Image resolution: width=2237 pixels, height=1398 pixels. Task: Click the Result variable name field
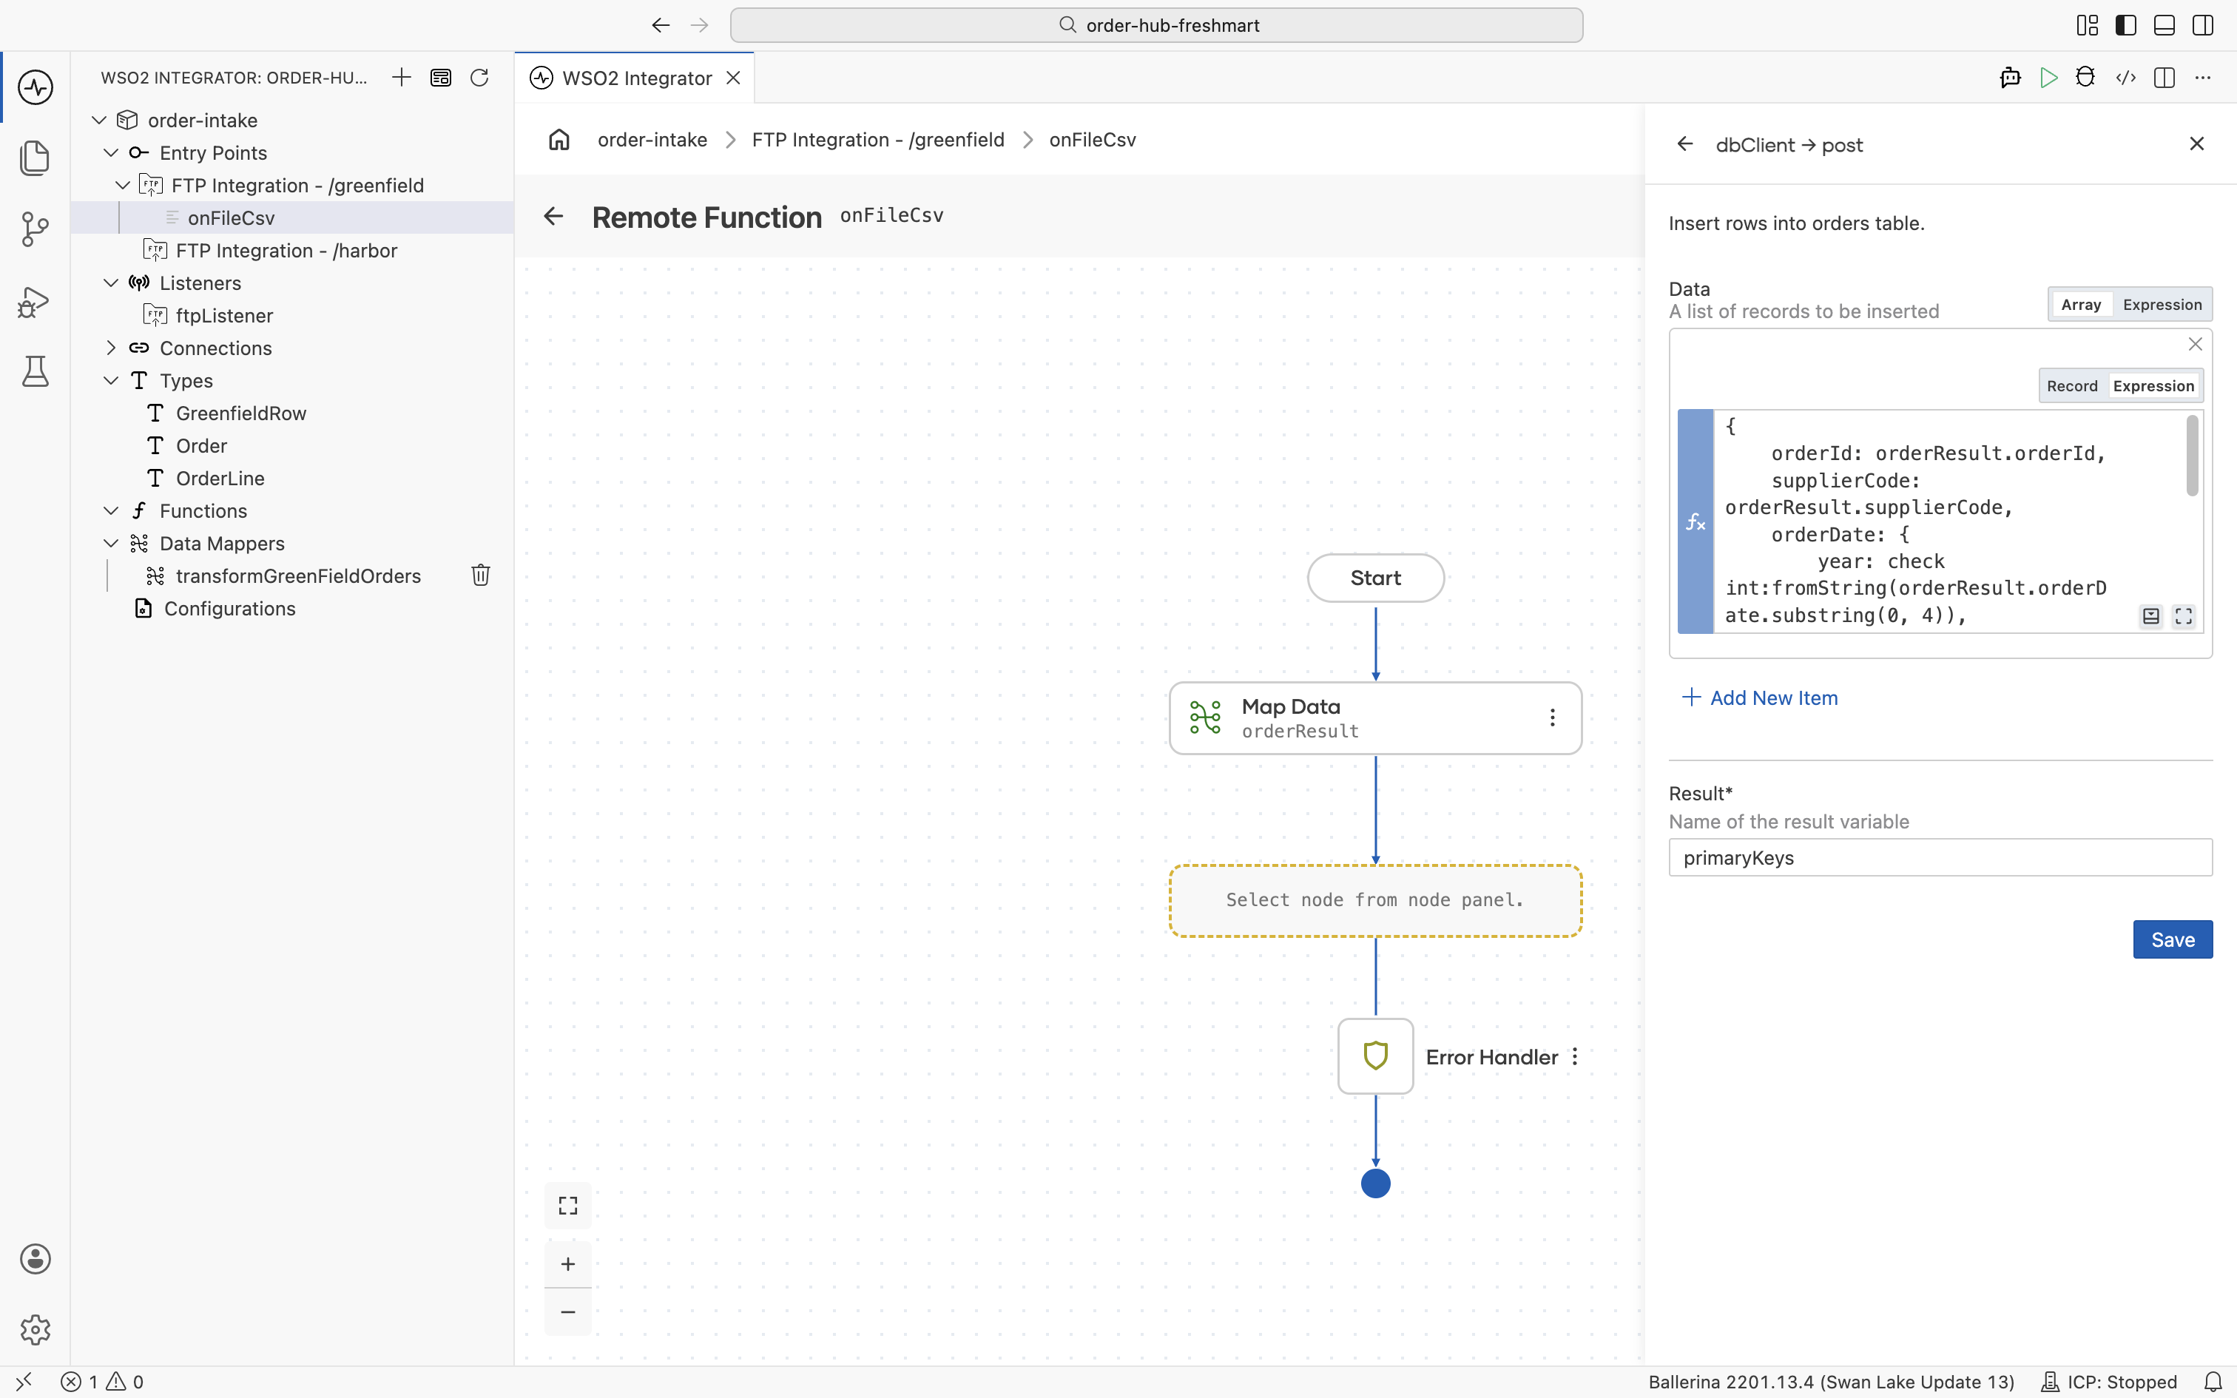[x=1940, y=857]
